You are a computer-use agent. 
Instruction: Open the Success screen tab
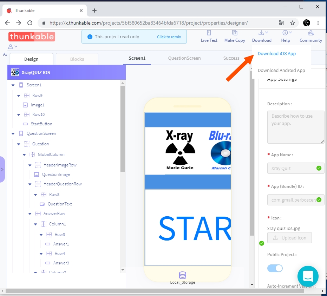pos(231,58)
